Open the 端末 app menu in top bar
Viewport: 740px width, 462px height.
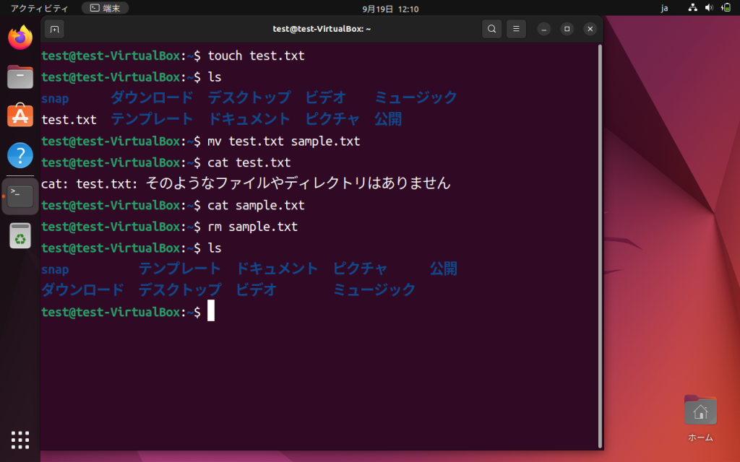click(x=106, y=8)
